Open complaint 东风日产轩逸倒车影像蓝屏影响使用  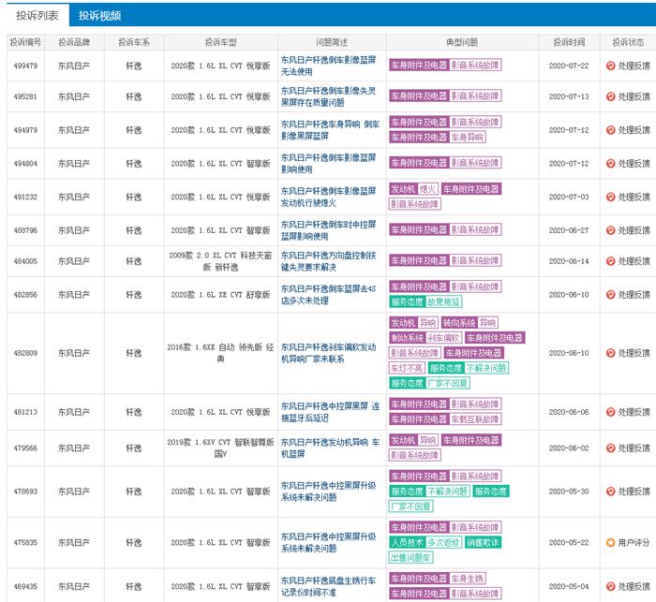pos(328,164)
